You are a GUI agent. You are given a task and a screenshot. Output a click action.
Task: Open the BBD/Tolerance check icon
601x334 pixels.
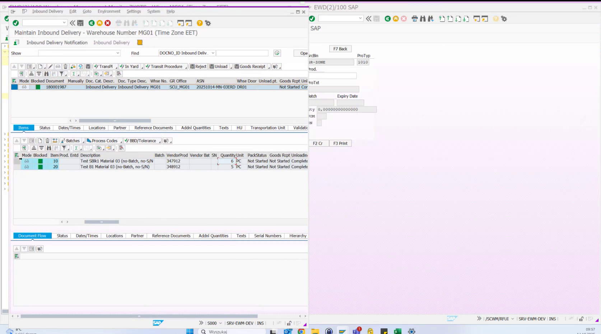(141, 140)
